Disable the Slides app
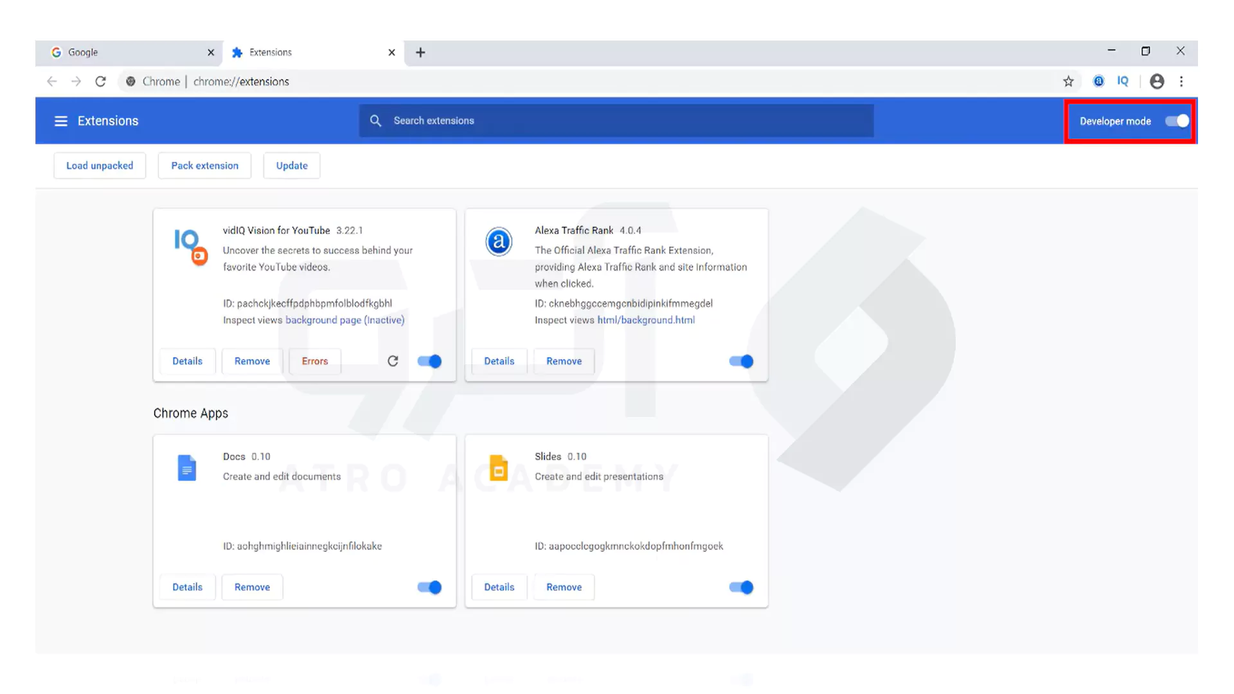This screenshot has width=1234, height=694. click(741, 587)
